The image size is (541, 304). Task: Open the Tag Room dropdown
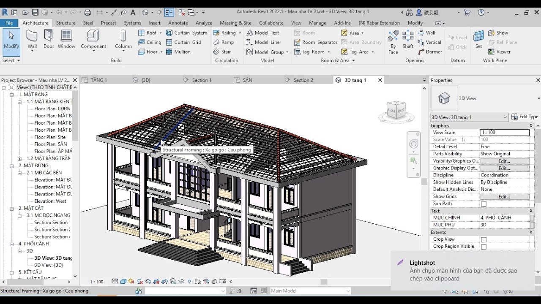(328, 52)
